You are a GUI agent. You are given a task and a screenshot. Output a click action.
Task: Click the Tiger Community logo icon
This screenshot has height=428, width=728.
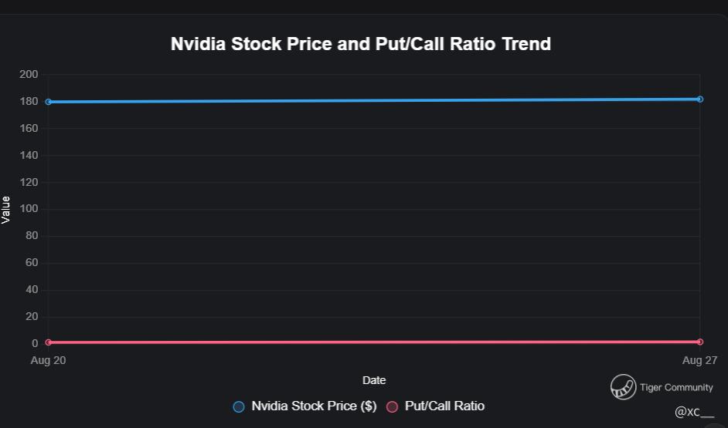coord(623,387)
